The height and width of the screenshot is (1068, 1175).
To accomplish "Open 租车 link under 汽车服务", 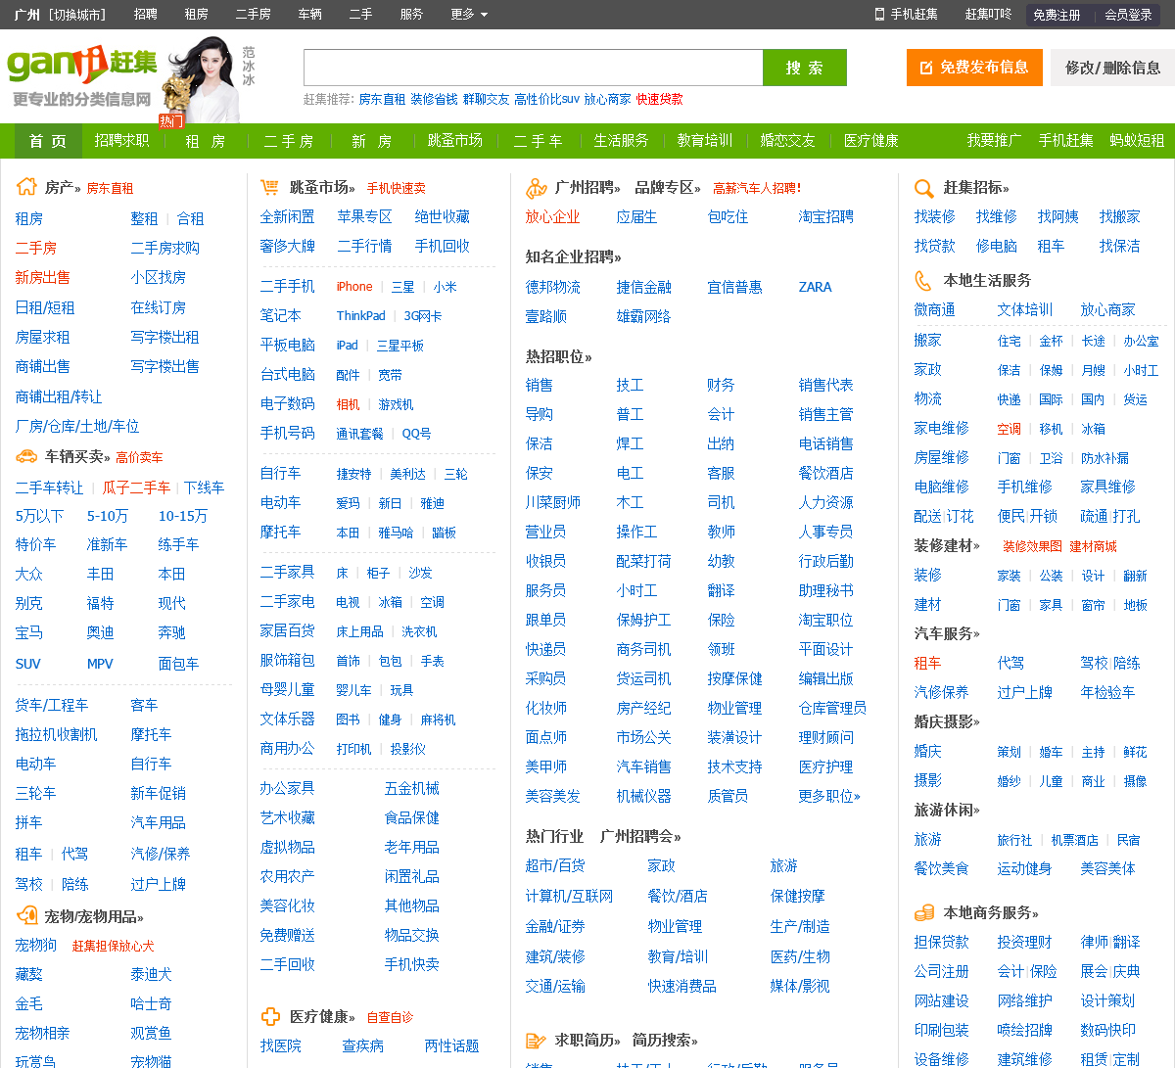I will tap(927, 663).
